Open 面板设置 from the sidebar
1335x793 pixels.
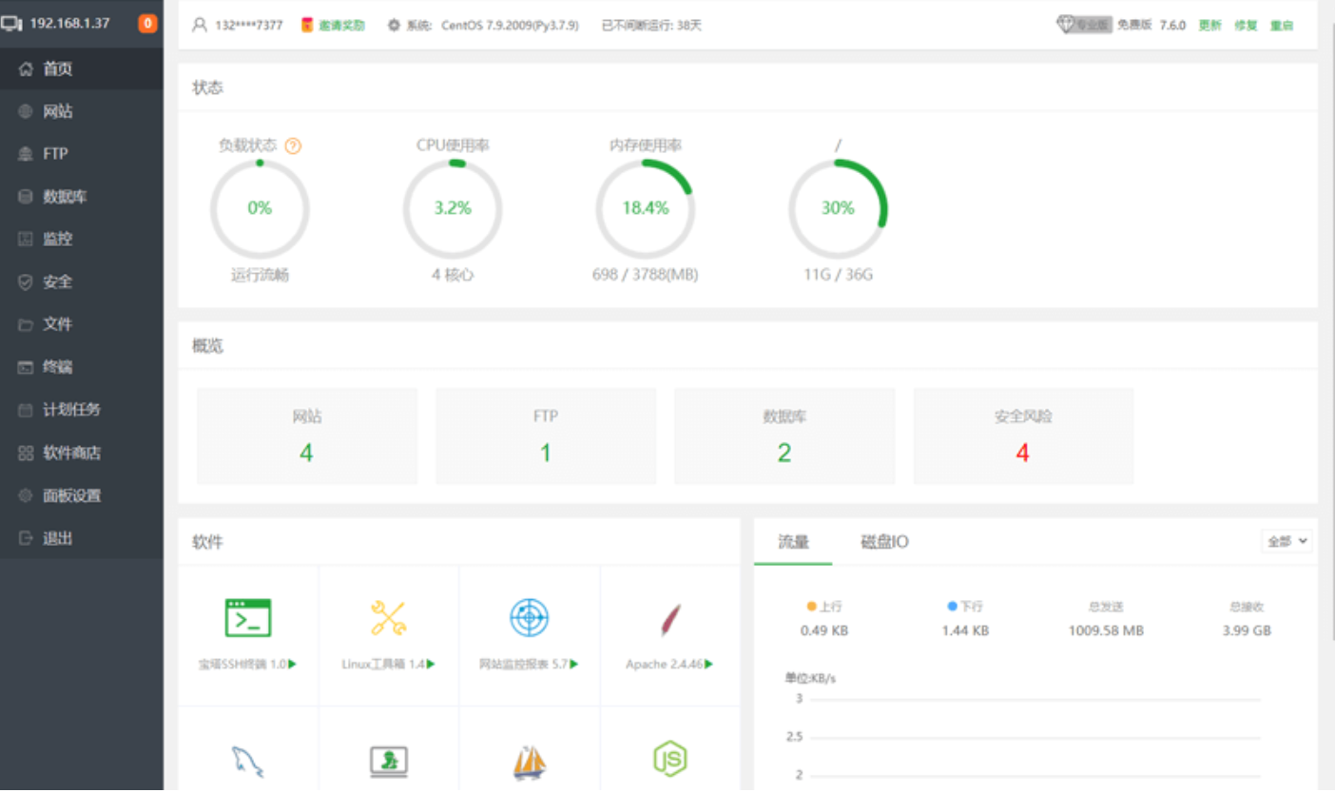[71, 495]
